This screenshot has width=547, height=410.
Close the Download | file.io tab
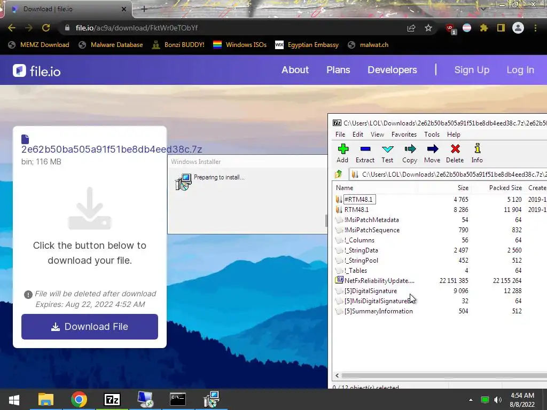tap(124, 9)
